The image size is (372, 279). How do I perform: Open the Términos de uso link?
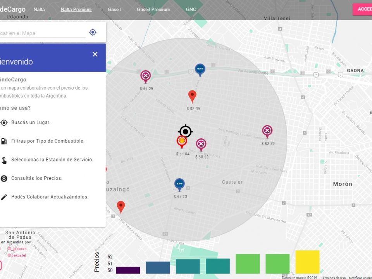click(333, 277)
